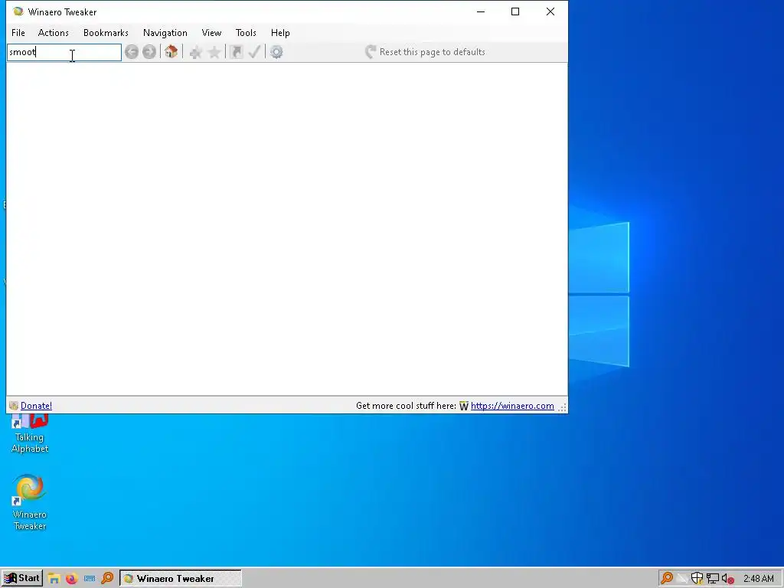Click the add bookmark star-plus icon
Viewport: 784px width, 588px height.
(195, 52)
